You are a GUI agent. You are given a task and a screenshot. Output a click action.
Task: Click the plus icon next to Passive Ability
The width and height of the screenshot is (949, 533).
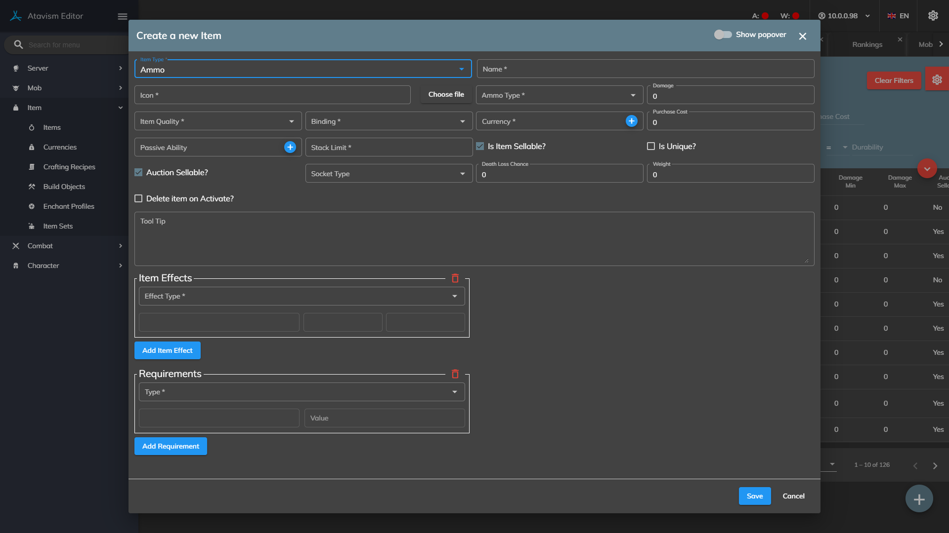pyautogui.click(x=290, y=147)
